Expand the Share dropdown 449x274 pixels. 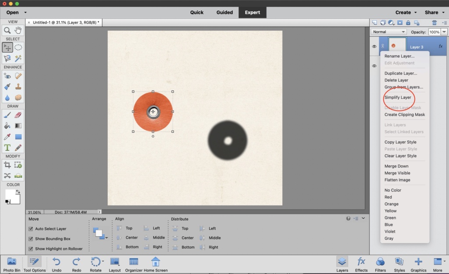(x=443, y=13)
